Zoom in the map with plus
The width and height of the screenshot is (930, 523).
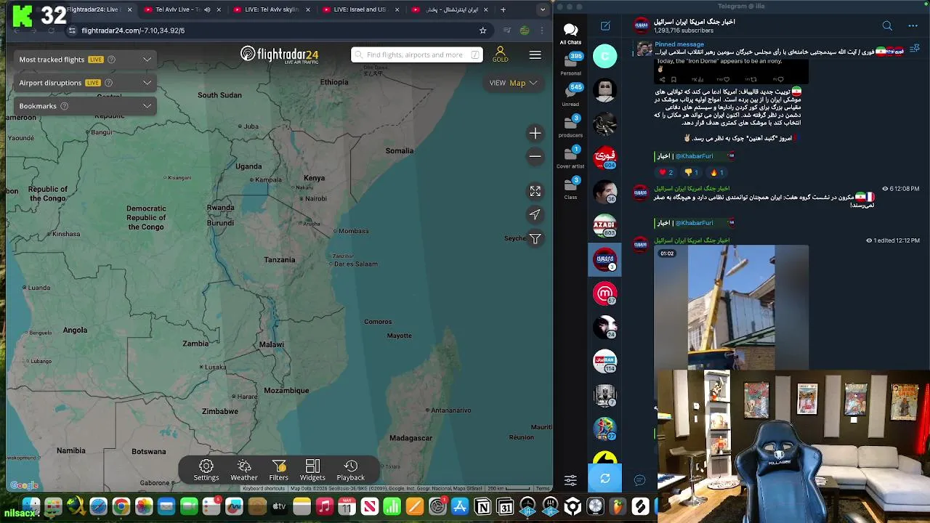pyautogui.click(x=535, y=134)
